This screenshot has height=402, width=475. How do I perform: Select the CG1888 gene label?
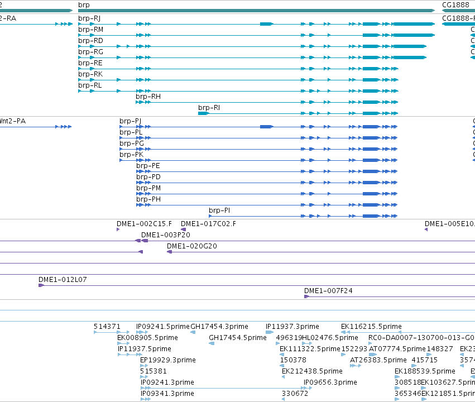455,5
